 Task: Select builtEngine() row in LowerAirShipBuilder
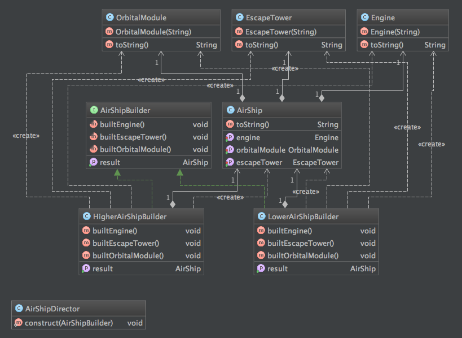[315, 231]
